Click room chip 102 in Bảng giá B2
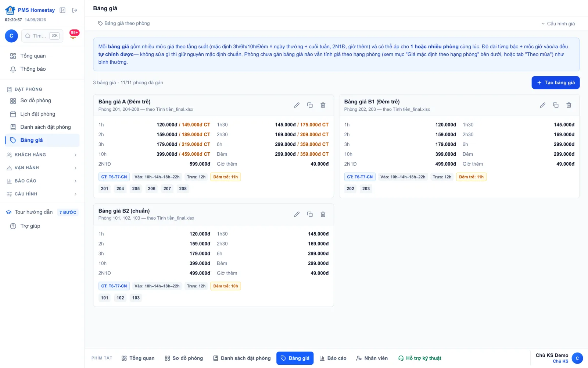The height and width of the screenshot is (368, 588). [x=120, y=298]
